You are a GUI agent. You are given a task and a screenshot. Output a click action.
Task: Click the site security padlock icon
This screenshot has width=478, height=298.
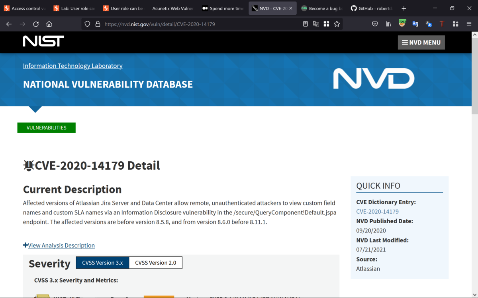tap(98, 24)
